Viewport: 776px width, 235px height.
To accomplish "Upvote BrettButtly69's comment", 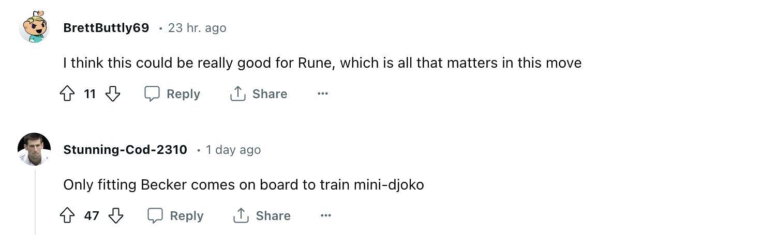I will pos(68,94).
